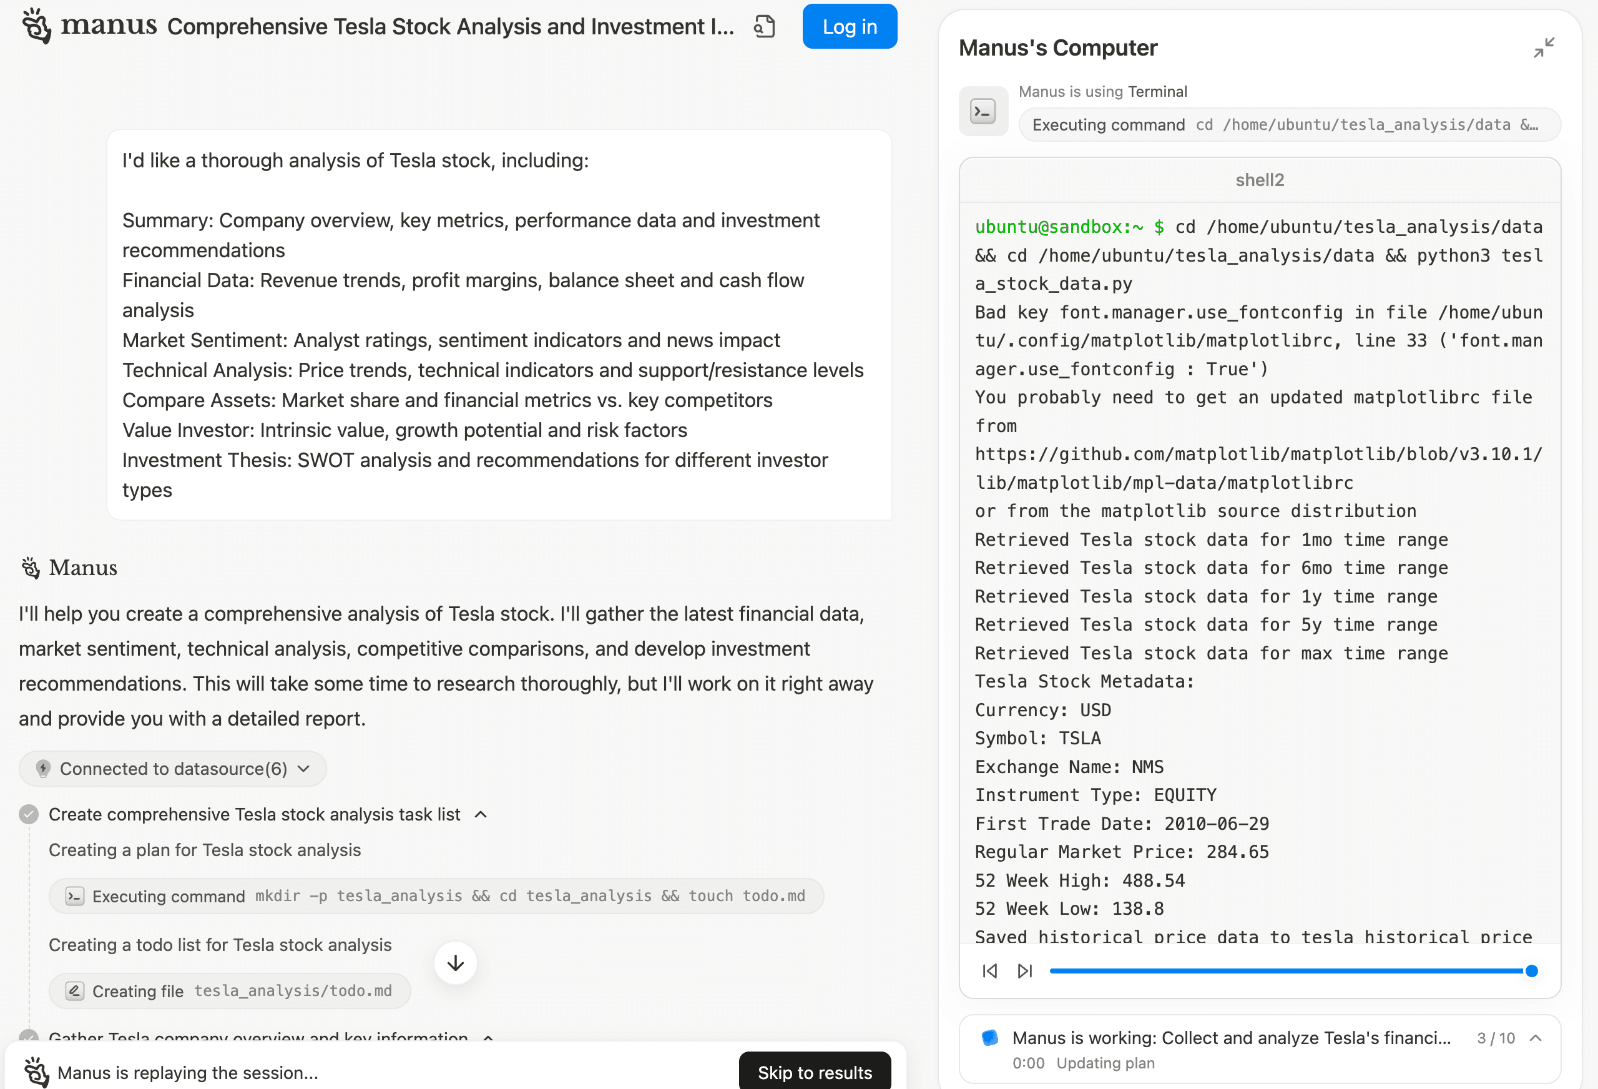
Task: Click the Log in button
Action: (x=849, y=27)
